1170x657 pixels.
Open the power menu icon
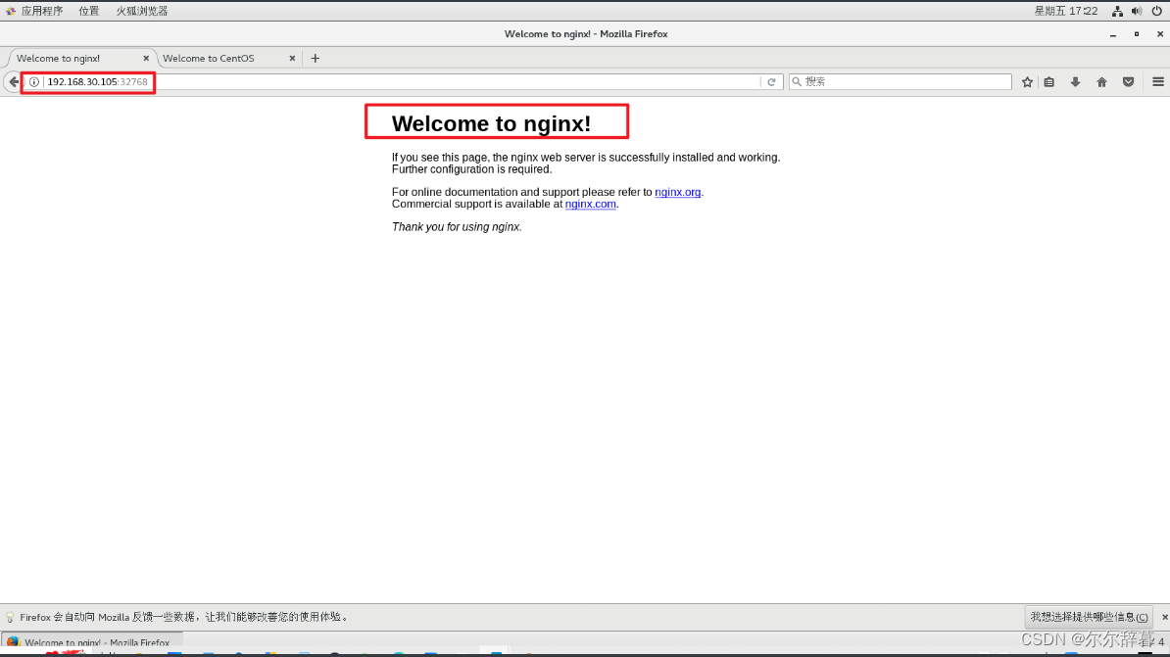point(1156,11)
